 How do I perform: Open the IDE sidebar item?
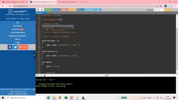[18, 22]
